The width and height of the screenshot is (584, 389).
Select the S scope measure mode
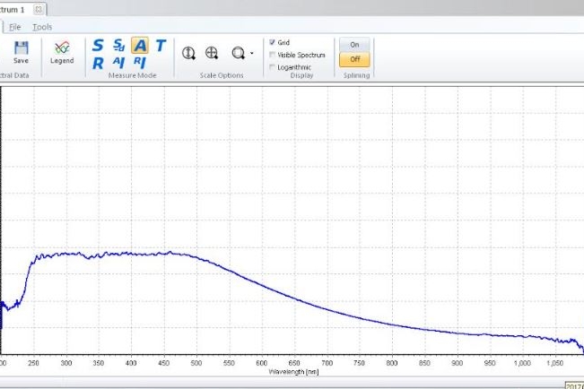coord(98,46)
